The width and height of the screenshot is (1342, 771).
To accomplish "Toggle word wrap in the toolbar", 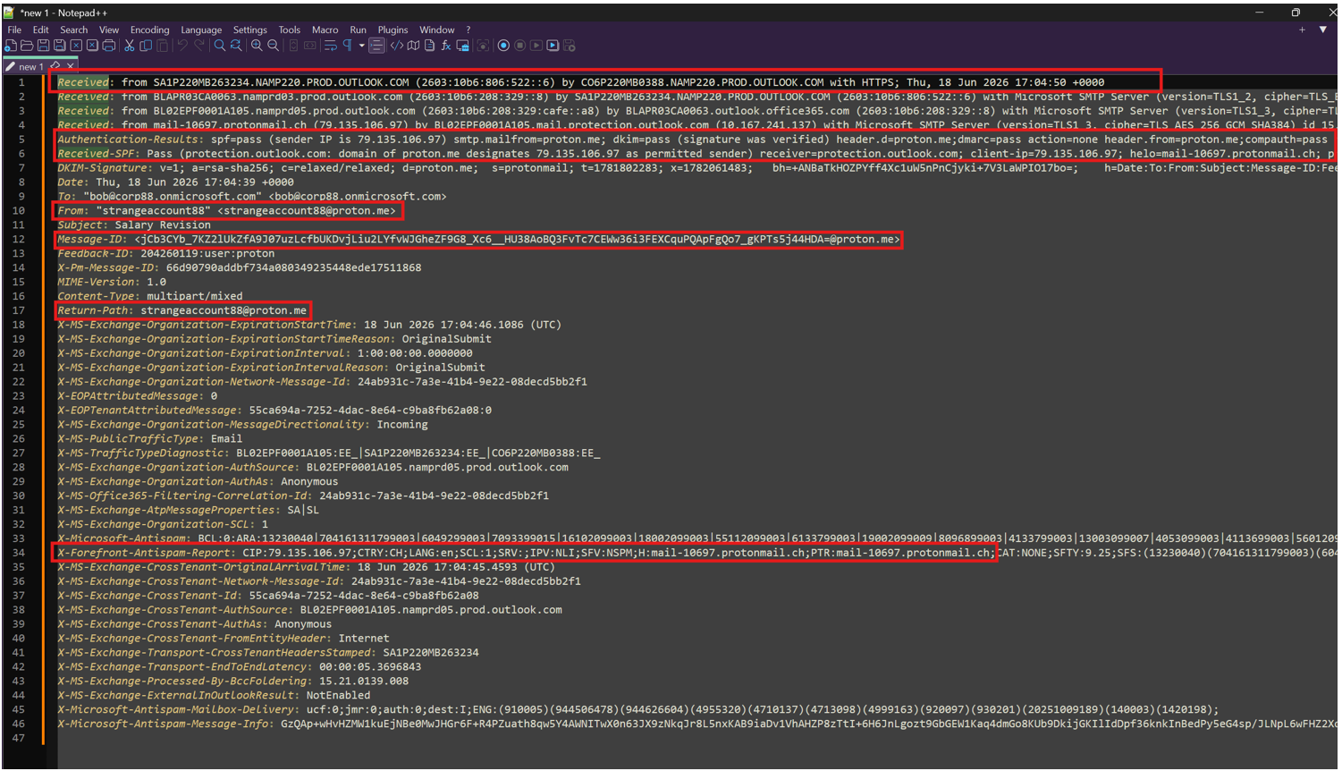I will [x=331, y=46].
